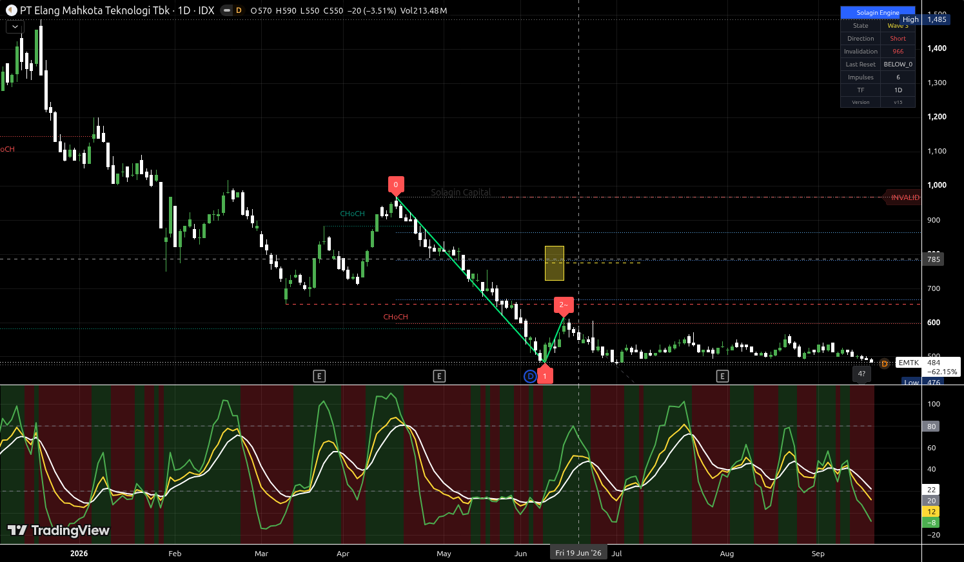Click the orange D badge in the header legend
Screen dimensions: 964x562
(x=239, y=10)
